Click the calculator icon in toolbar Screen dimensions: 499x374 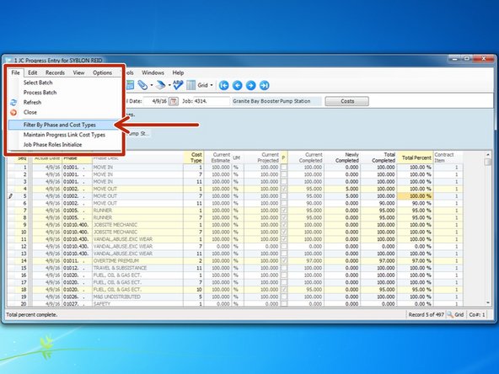pyautogui.click(x=130, y=85)
